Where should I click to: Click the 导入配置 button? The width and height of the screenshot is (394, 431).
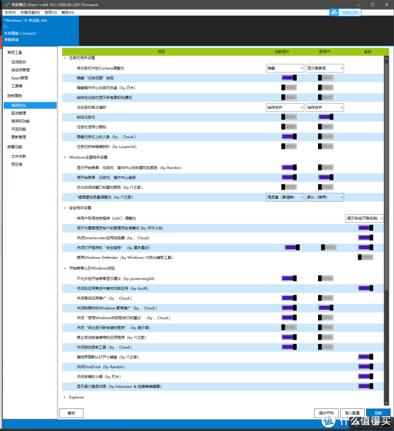click(352, 413)
